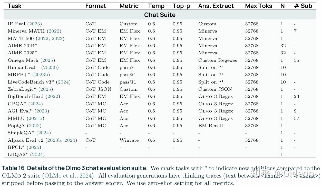Viewport: 322px width, 186px height.
Task: Open the GPQA 2024 citation link
Action: click(36, 104)
